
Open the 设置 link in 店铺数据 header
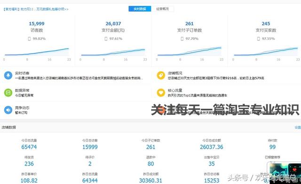pyautogui.click(x=298, y=128)
